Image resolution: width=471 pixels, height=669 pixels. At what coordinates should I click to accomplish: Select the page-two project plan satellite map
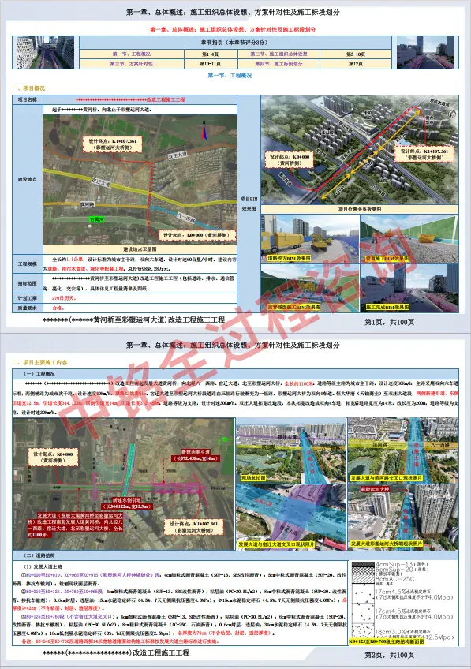click(x=124, y=484)
